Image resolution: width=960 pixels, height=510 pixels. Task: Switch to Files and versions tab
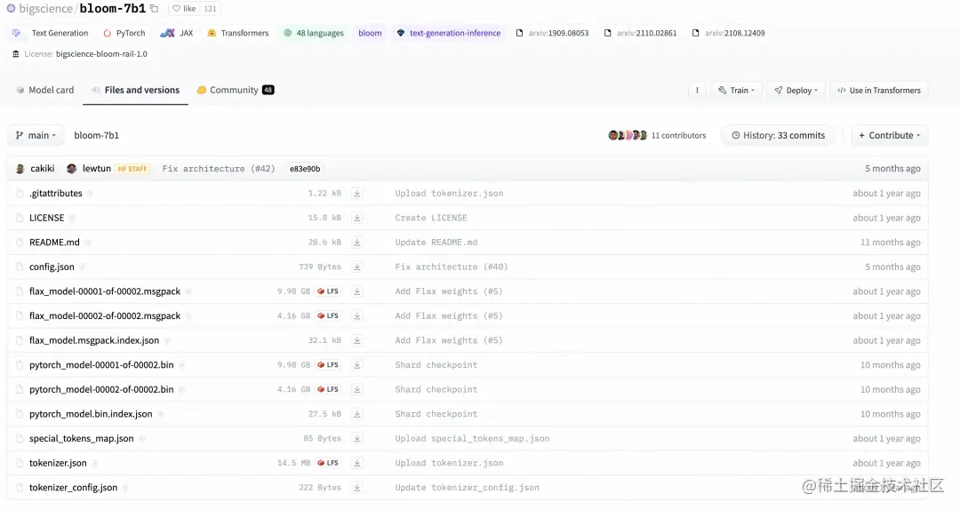tap(135, 90)
